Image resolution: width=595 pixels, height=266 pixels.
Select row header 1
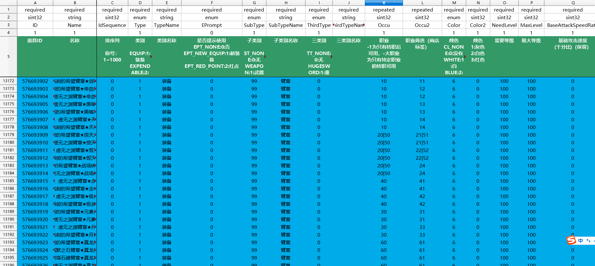[x=8, y=10]
